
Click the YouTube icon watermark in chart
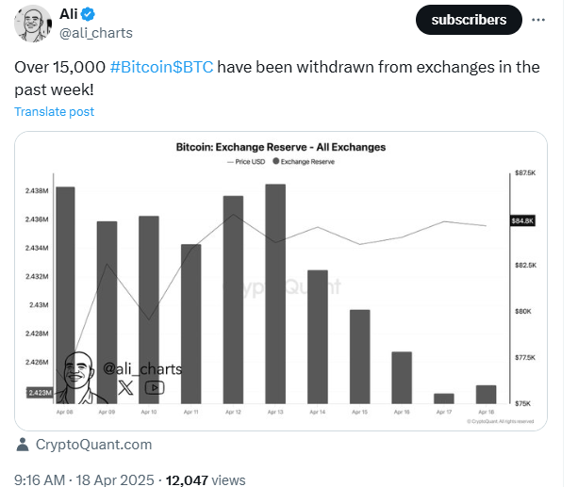tap(155, 387)
